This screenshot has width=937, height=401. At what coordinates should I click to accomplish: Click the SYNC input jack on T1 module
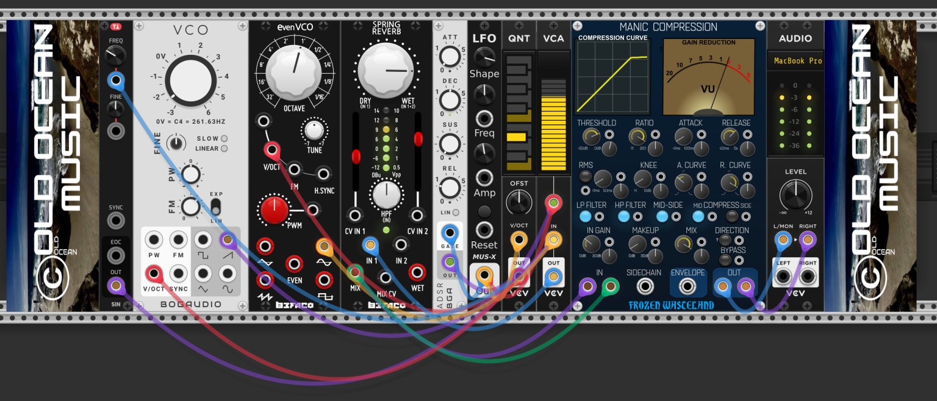click(x=115, y=221)
